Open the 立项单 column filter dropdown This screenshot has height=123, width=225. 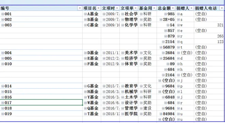tap(136, 8)
